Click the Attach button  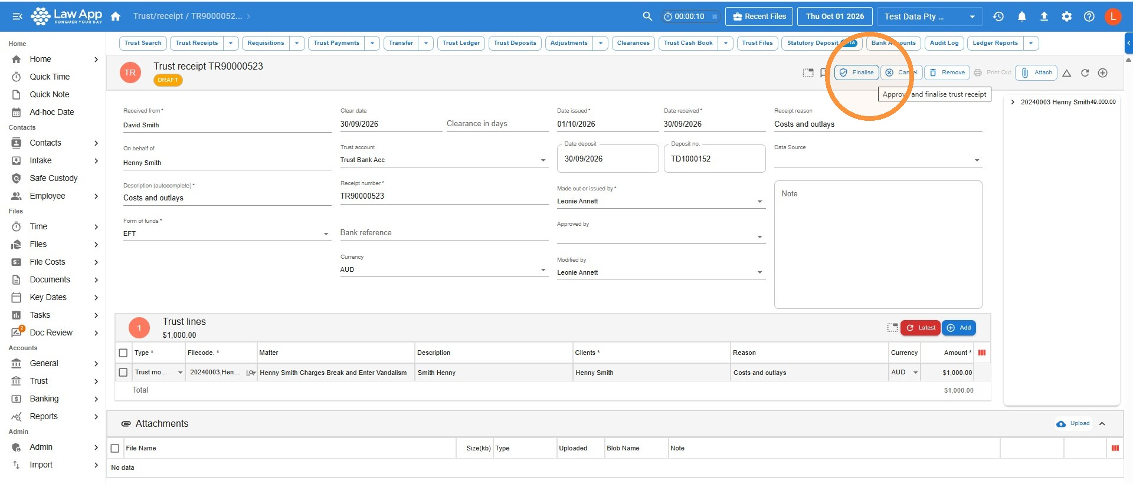coord(1036,73)
